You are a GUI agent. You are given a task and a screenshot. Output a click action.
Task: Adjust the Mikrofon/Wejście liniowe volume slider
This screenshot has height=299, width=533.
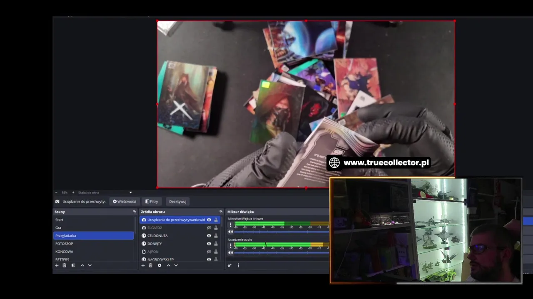[282, 231]
